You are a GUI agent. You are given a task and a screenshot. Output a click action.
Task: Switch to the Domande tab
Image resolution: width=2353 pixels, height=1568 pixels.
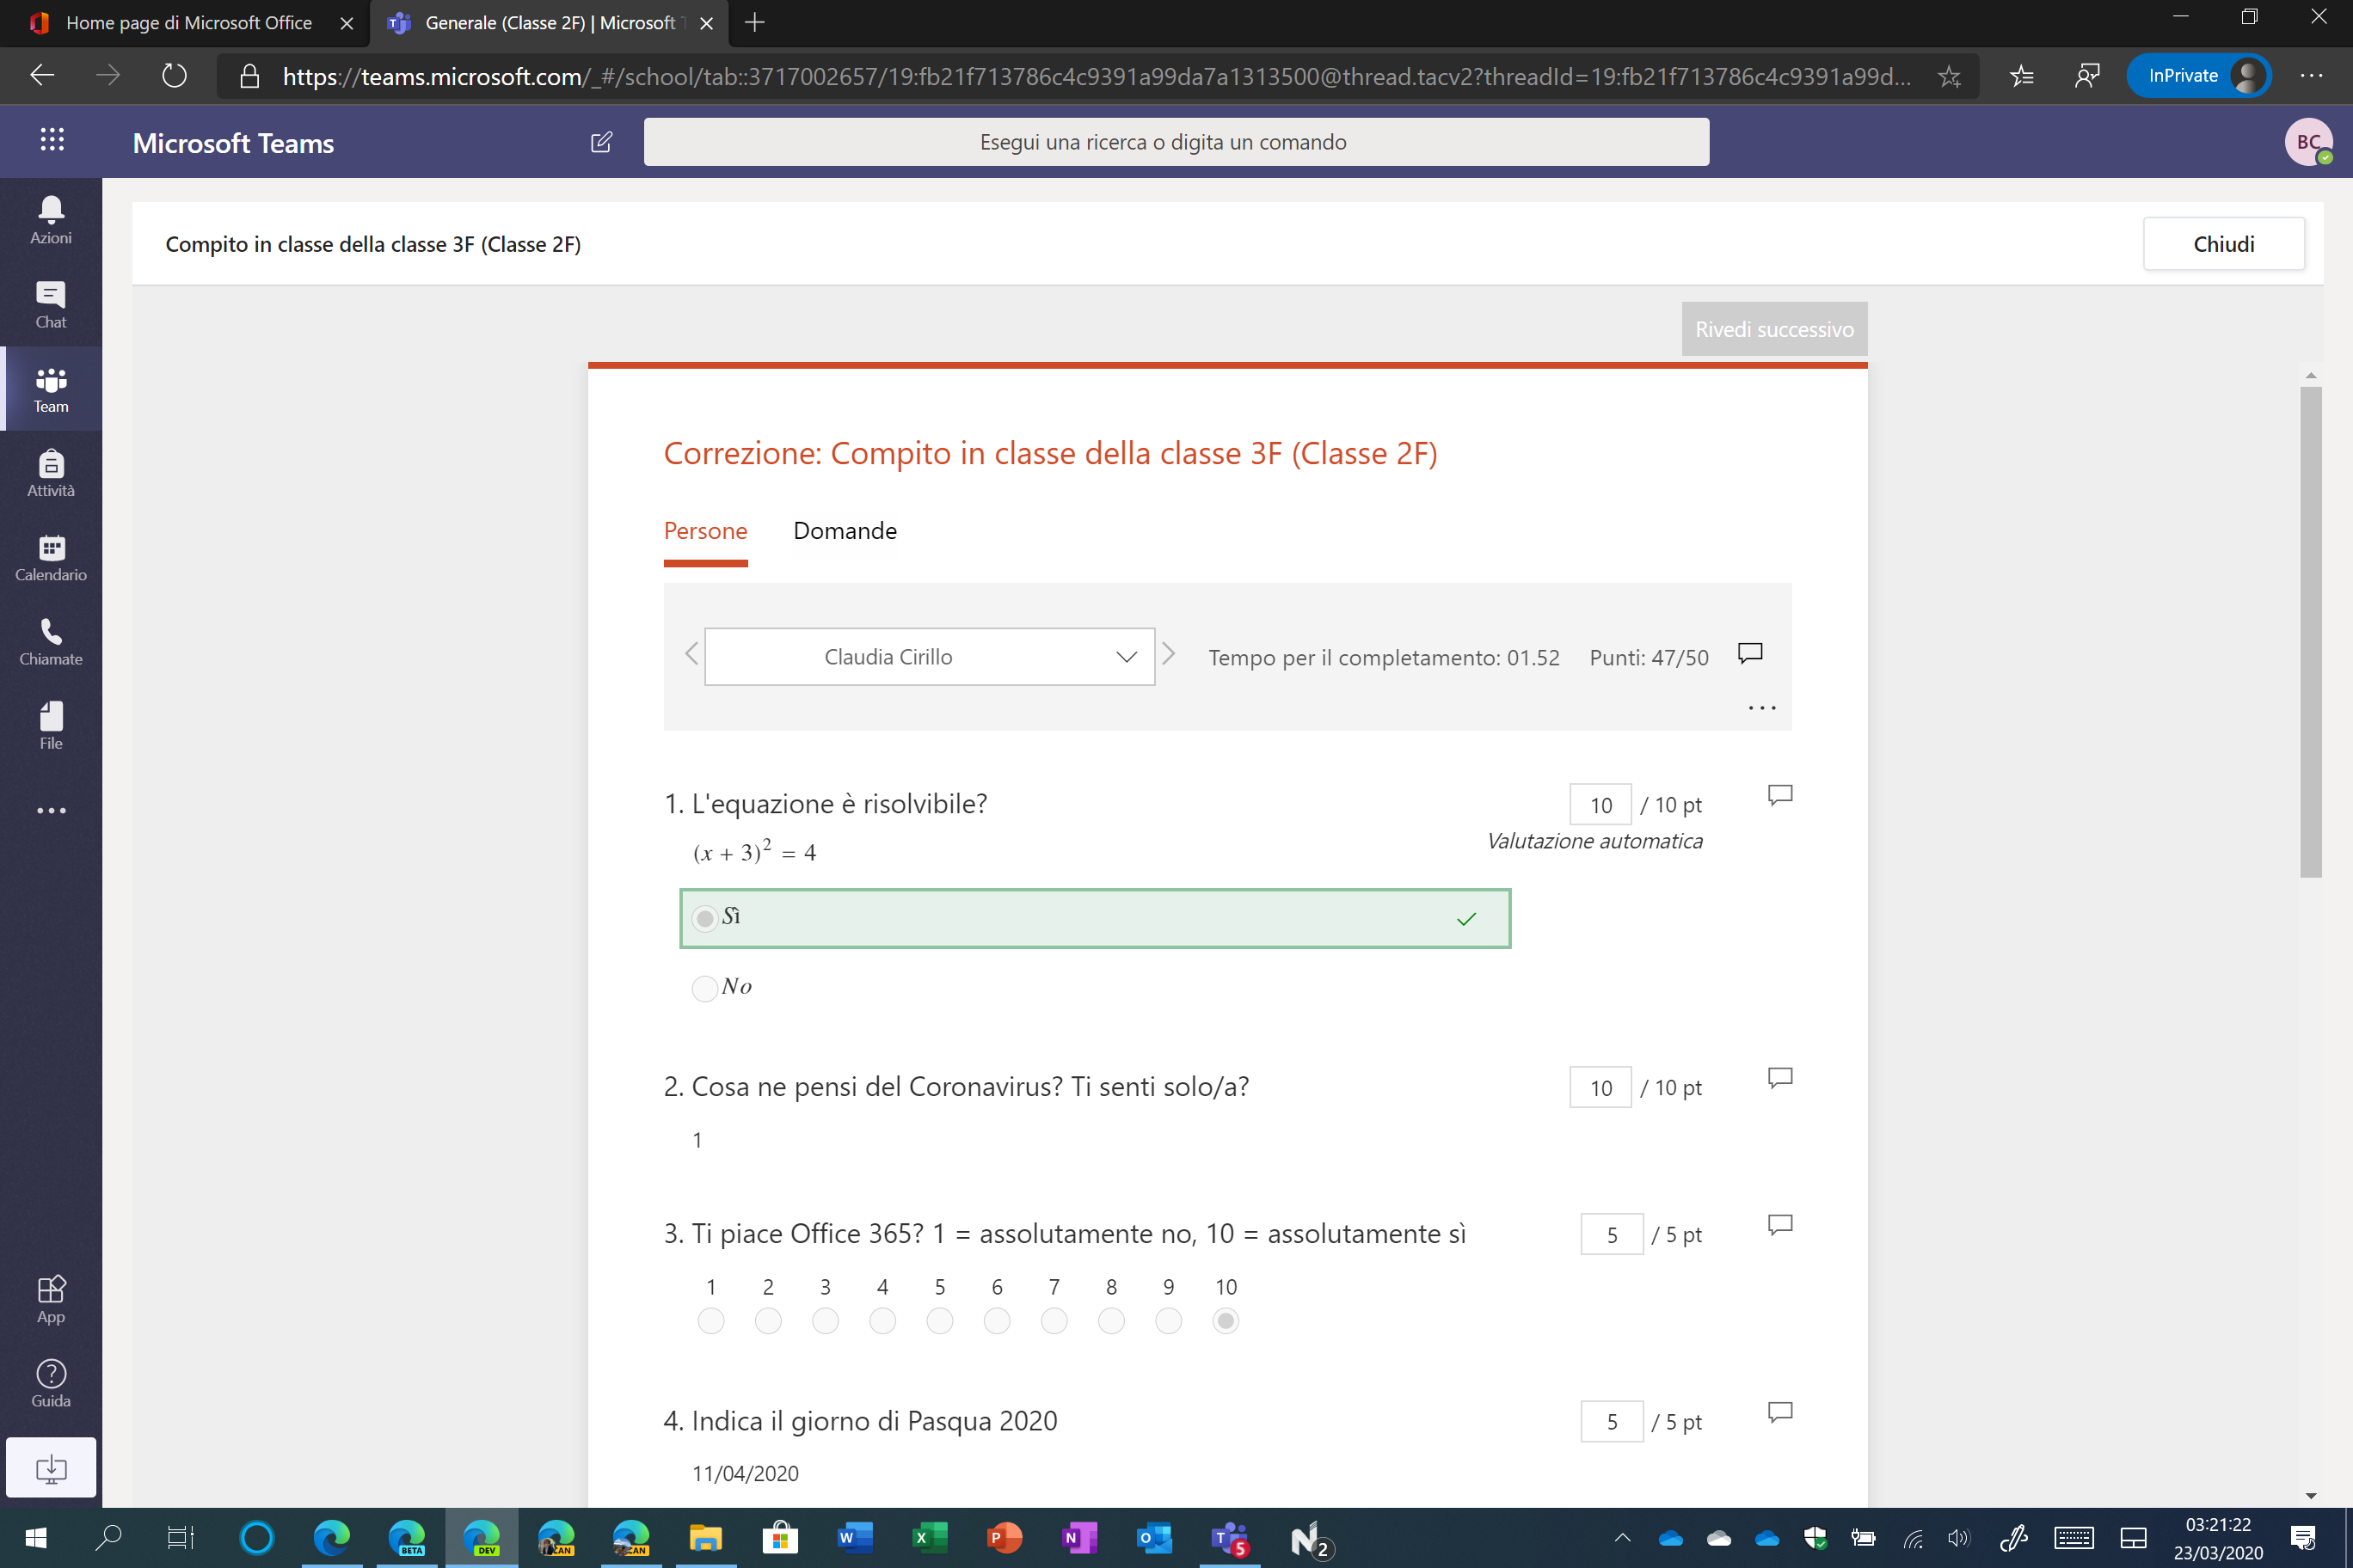[x=845, y=531]
